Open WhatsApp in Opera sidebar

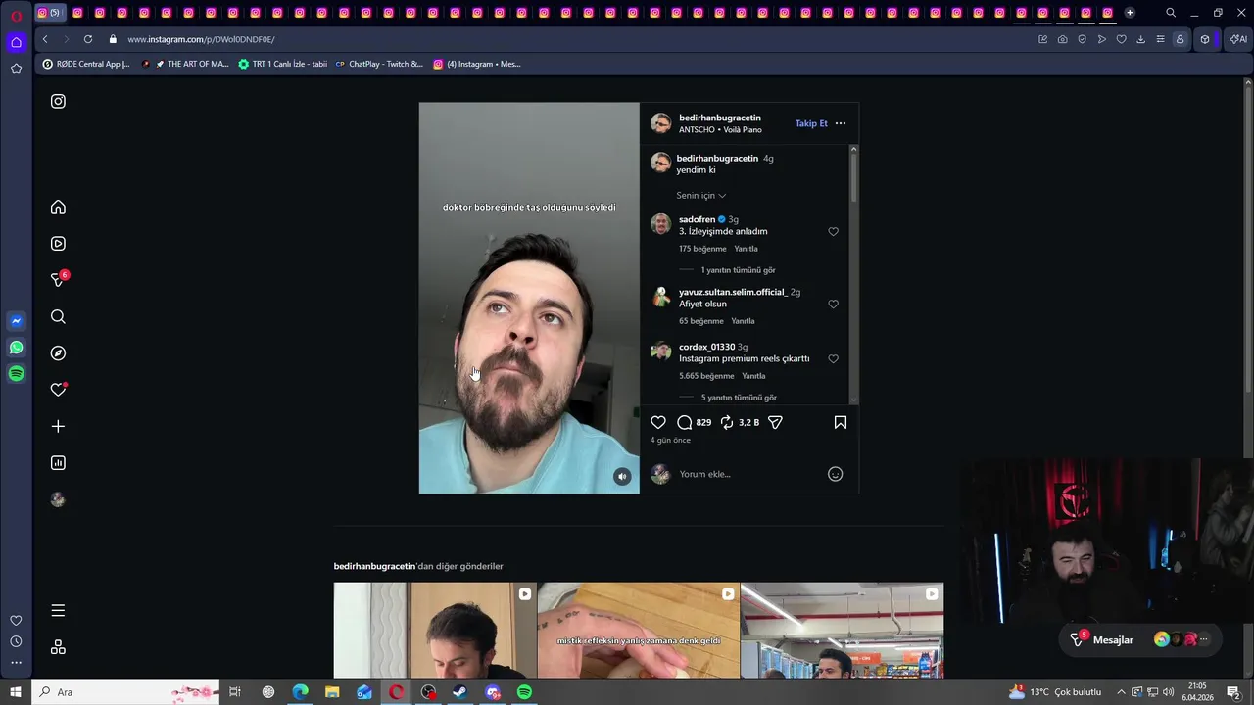pos(16,348)
